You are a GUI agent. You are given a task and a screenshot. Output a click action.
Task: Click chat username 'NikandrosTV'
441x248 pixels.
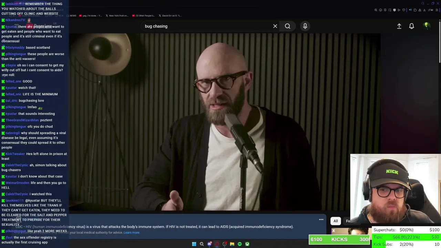pos(15,20)
